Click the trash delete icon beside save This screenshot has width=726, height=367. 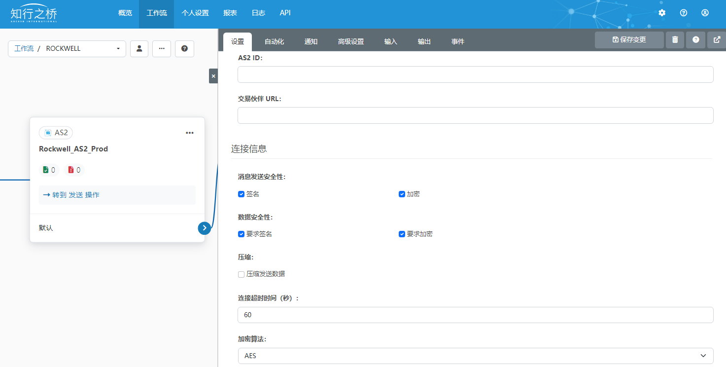675,40
